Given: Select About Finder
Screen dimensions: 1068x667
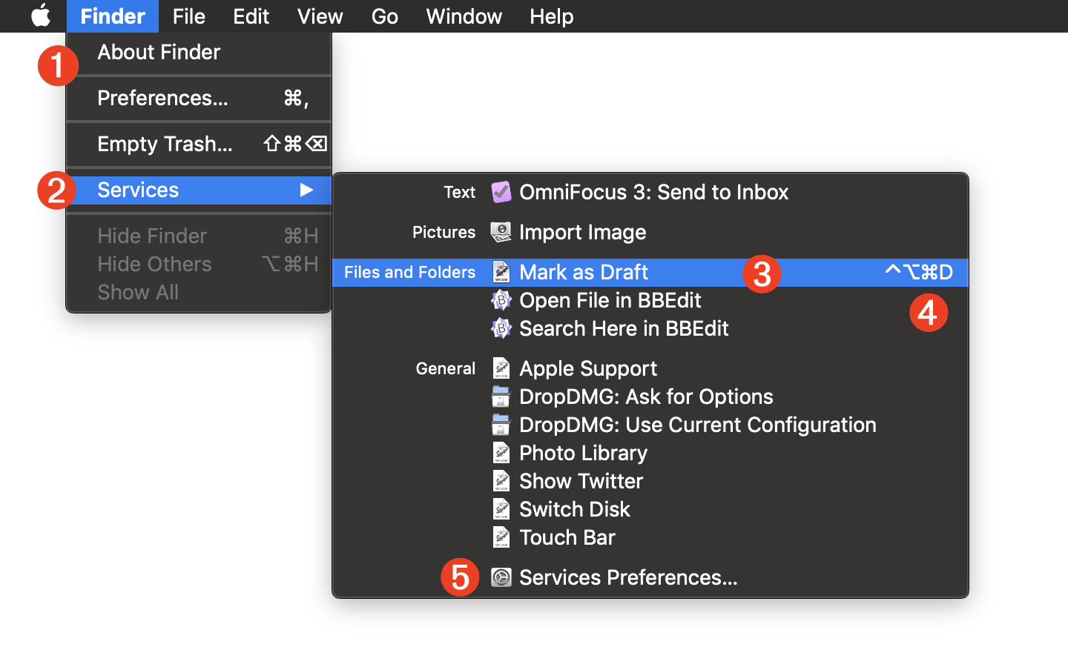Looking at the screenshot, I should 159,52.
